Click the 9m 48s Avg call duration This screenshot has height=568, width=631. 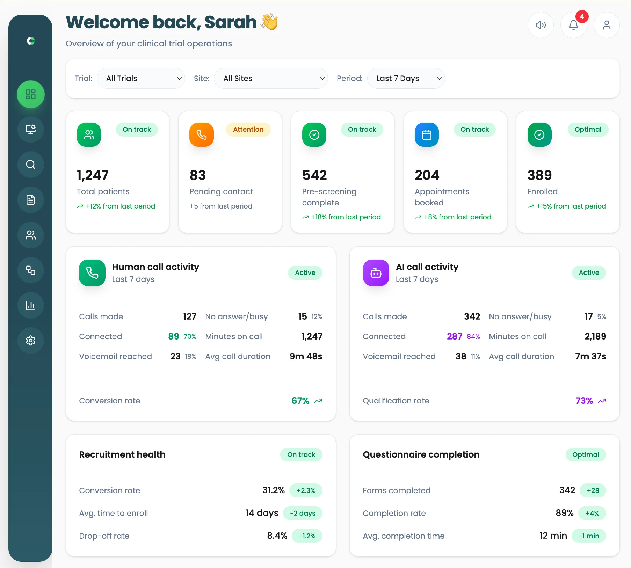(306, 357)
